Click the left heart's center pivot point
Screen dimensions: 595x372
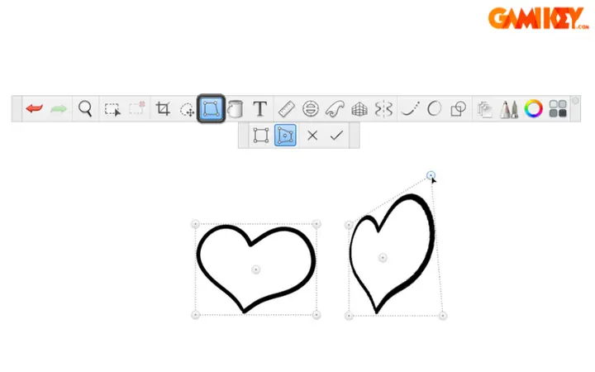tap(256, 269)
